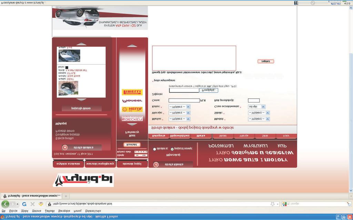
Task: Open the Kolor form dropdown
Action: (179, 107)
